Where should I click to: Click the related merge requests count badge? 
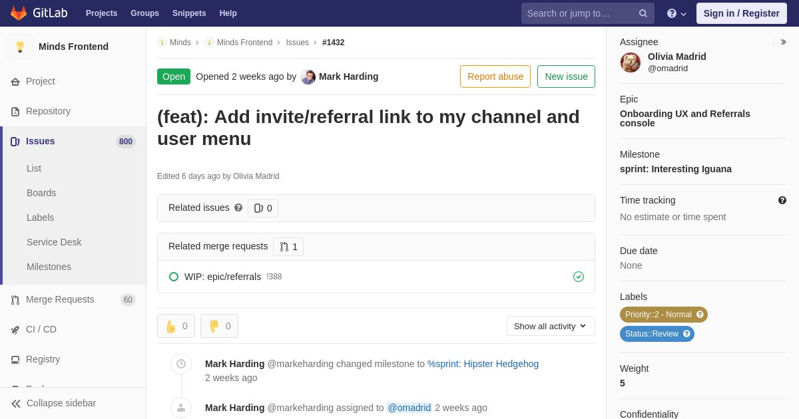click(288, 247)
